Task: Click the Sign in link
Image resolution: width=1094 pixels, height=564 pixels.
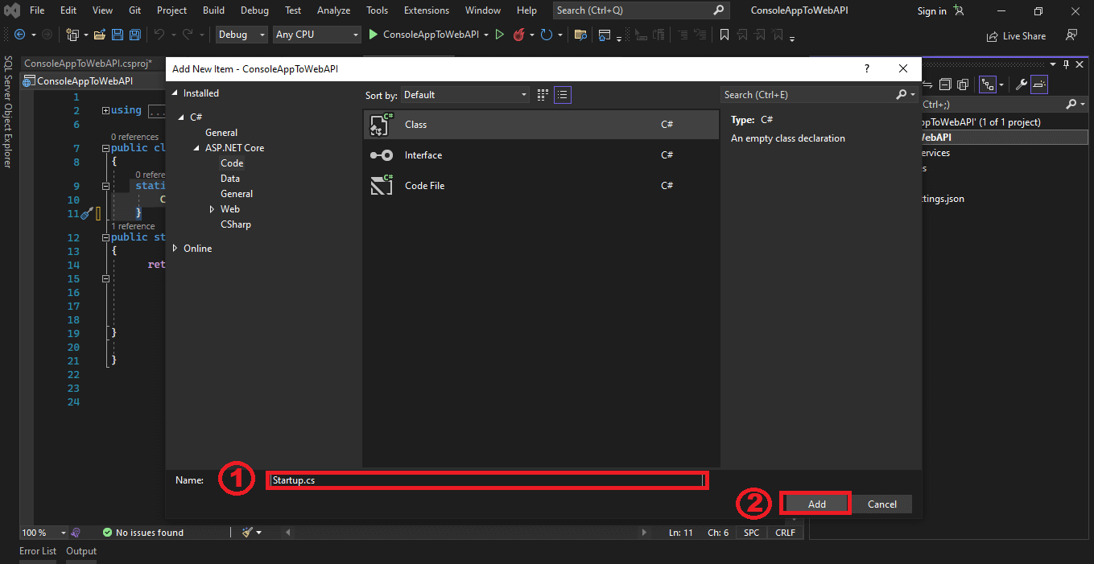Action: pos(932,11)
